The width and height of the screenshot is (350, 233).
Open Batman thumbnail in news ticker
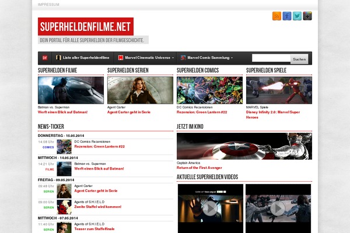[64, 169]
